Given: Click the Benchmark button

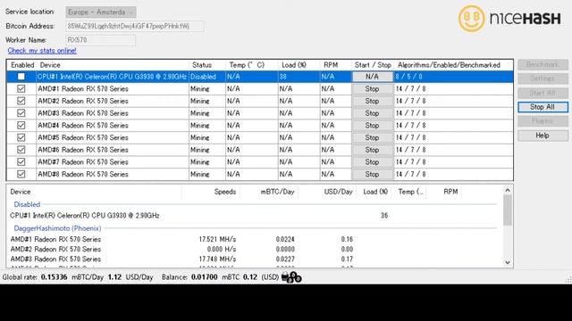Looking at the screenshot, I should pos(543,64).
